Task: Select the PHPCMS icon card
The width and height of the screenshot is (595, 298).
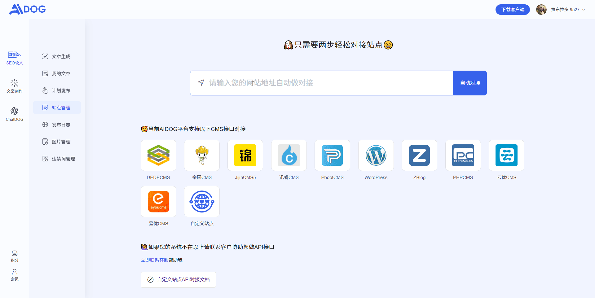Action: pos(463,155)
